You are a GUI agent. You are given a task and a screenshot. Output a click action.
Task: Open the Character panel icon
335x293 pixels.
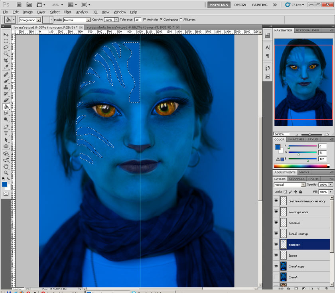(x=268, y=47)
